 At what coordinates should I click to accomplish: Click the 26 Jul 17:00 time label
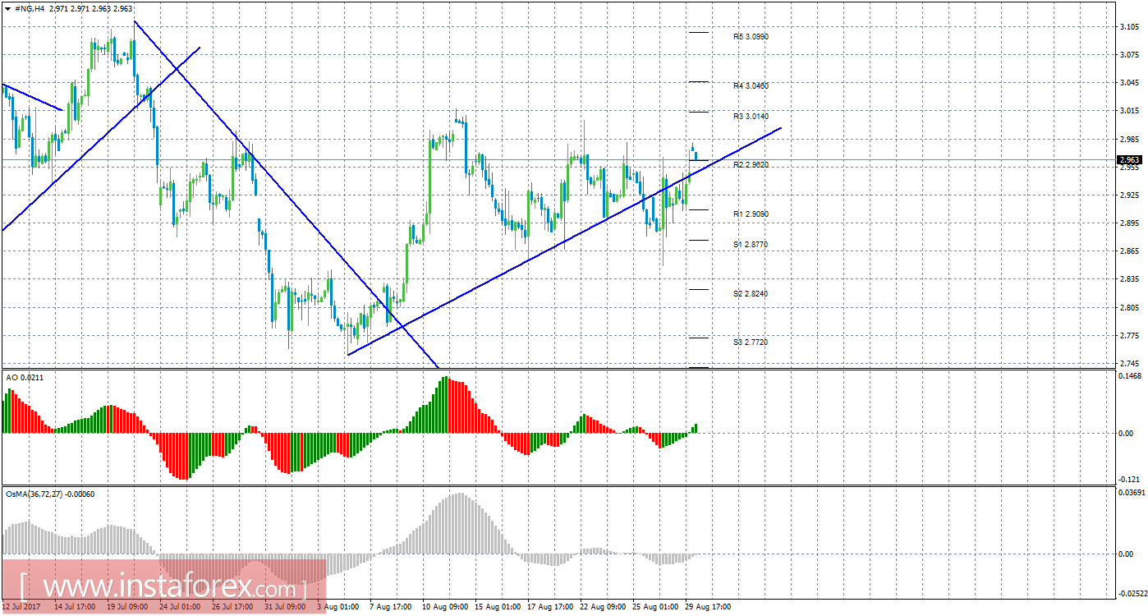[232, 607]
